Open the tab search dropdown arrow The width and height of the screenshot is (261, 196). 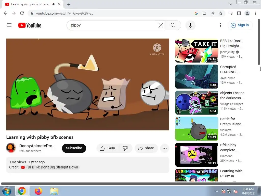click(x=230, y=4)
